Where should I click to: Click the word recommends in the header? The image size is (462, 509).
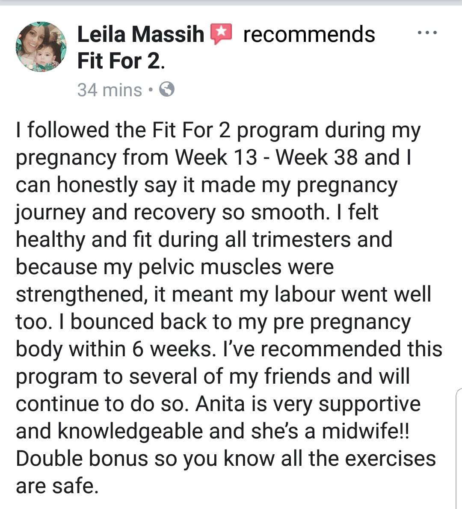coord(309,34)
